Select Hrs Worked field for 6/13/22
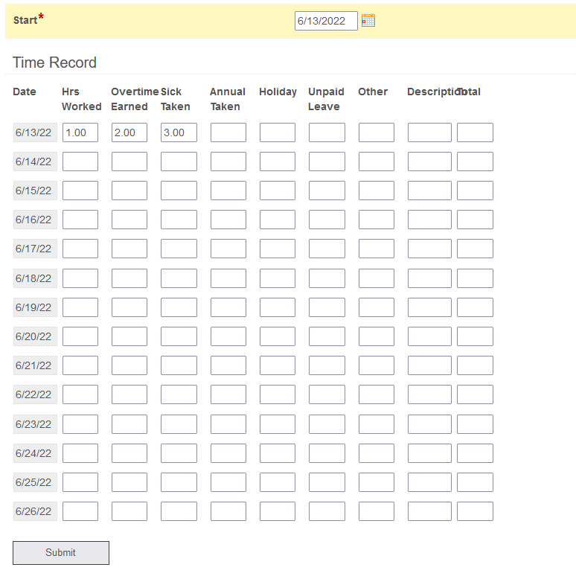Viewport: 576px width, 582px height. 80,132
